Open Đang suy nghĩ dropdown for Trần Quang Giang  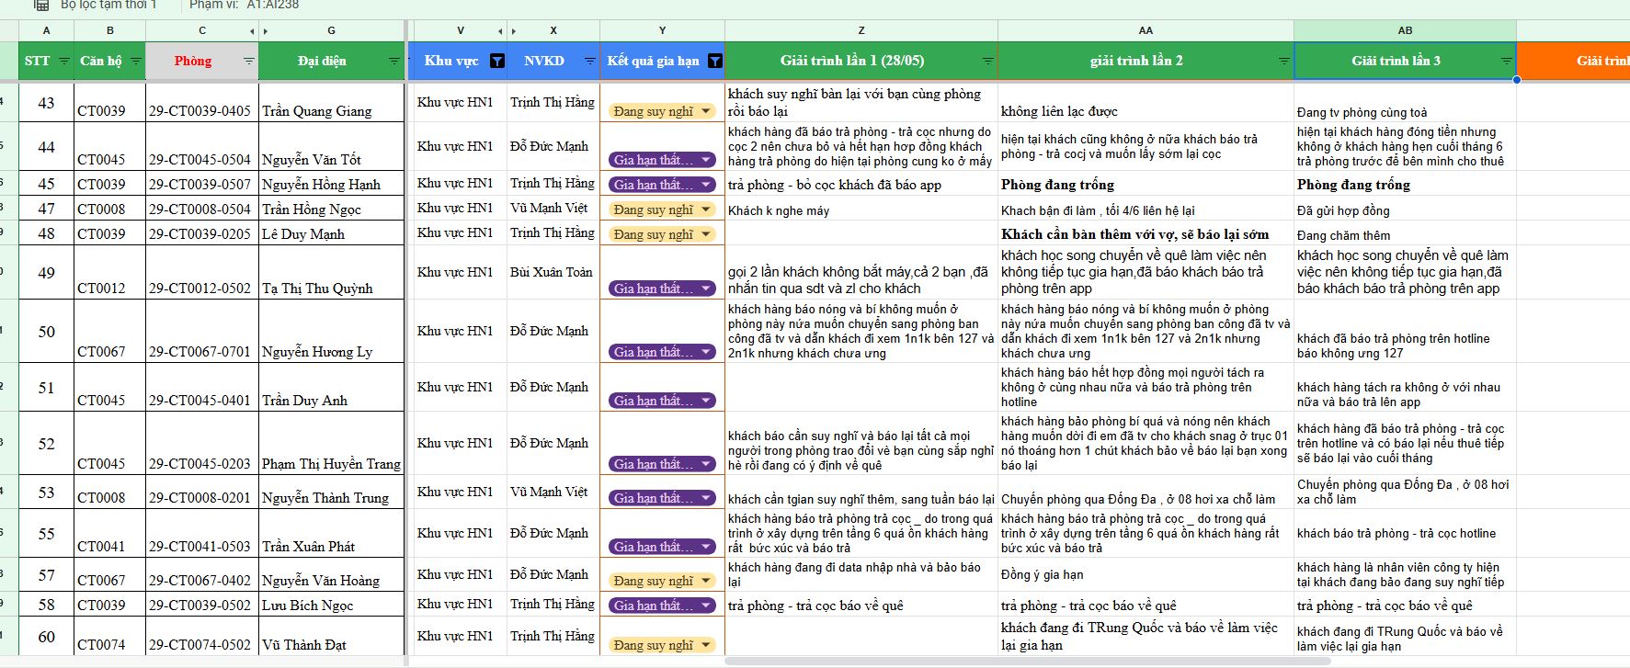pos(705,111)
